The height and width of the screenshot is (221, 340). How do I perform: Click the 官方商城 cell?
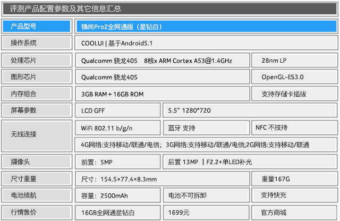(294, 212)
